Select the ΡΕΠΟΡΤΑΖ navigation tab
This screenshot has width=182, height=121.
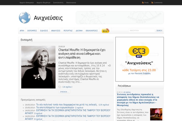[68, 31]
